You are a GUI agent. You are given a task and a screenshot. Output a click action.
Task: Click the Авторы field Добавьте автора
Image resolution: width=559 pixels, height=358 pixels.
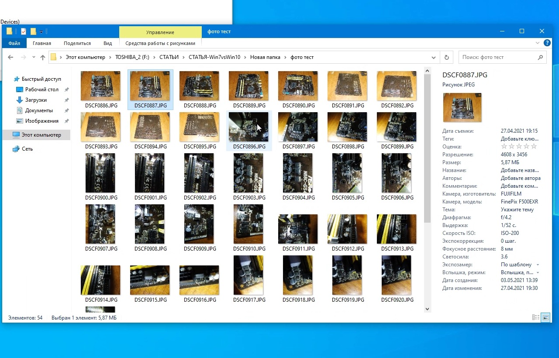(x=521, y=178)
